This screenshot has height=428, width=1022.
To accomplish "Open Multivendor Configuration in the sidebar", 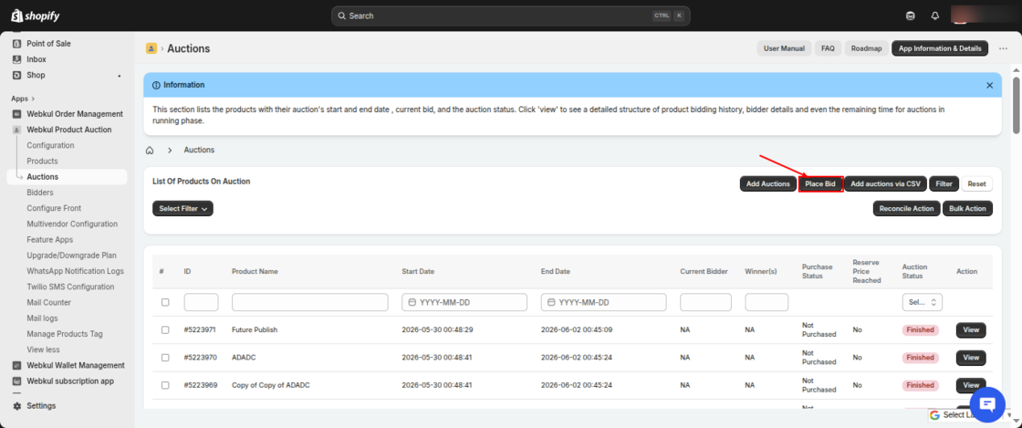I will click(72, 224).
